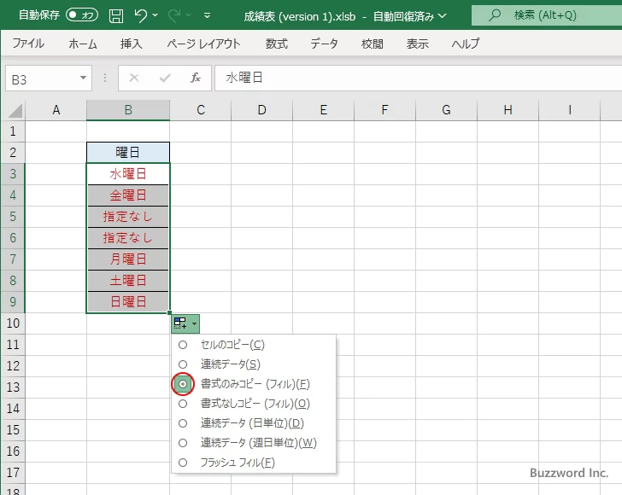Screen dimensions: 622x495
Task: Click the formula bar Cancel X icon
Action: pyautogui.click(x=134, y=78)
